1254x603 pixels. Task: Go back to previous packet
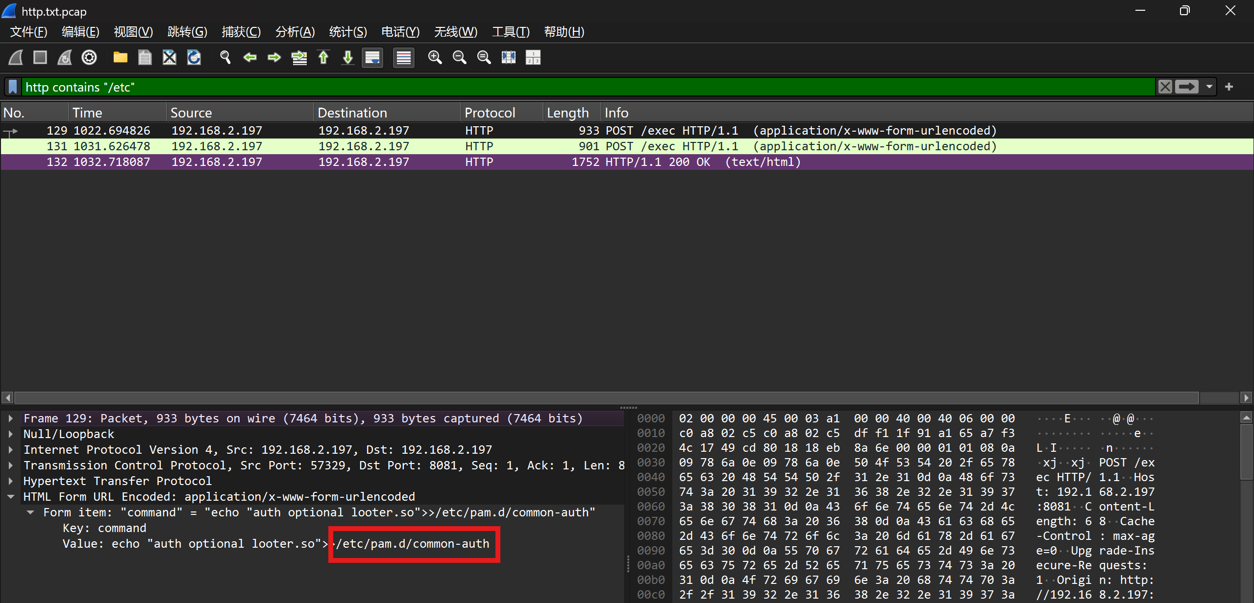250,58
